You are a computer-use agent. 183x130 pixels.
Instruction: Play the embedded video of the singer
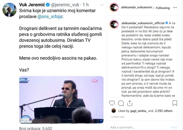(61, 100)
